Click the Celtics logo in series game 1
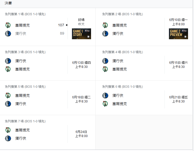 [8, 25]
